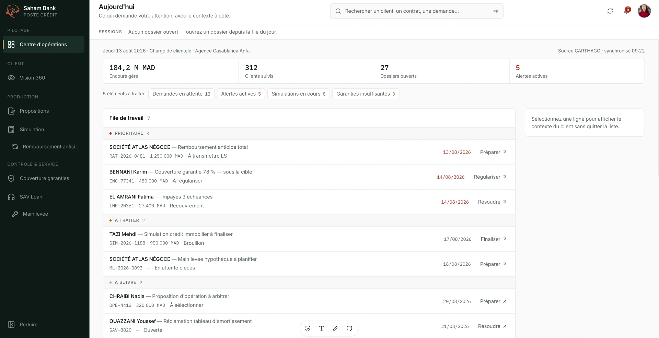The image size is (659, 338).
Task: Click Résoudre for OUAZZANI Youssef
Action: point(492,326)
